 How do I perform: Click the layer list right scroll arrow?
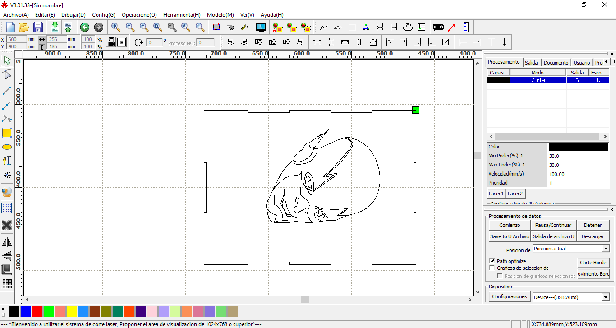pyautogui.click(x=605, y=136)
